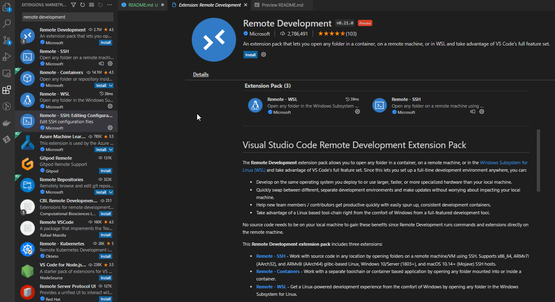Open the Details tab of extension page

[x=200, y=74]
